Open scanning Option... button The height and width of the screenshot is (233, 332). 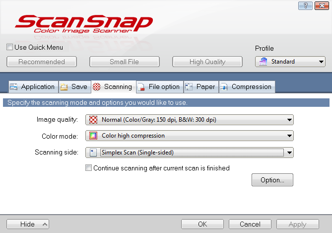coord(272,180)
